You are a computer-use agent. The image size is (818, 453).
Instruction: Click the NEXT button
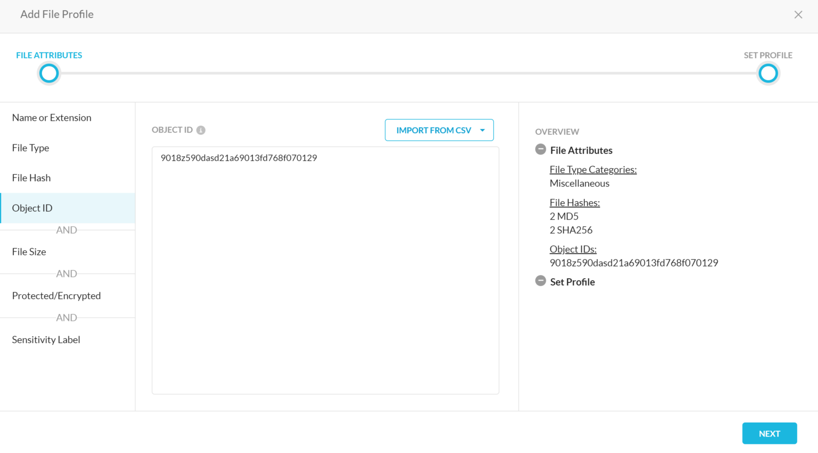(769, 433)
